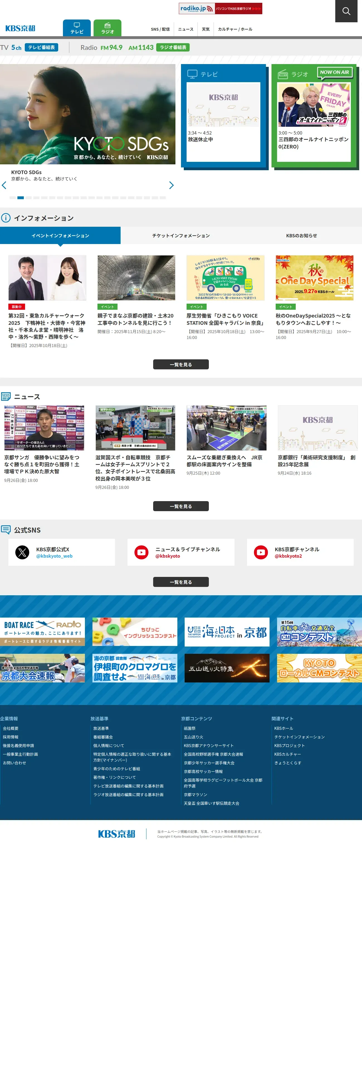Viewport: 362px width, 1073px height.
Task: Click the 公式SNS speech bubble icon
Action: point(6,530)
